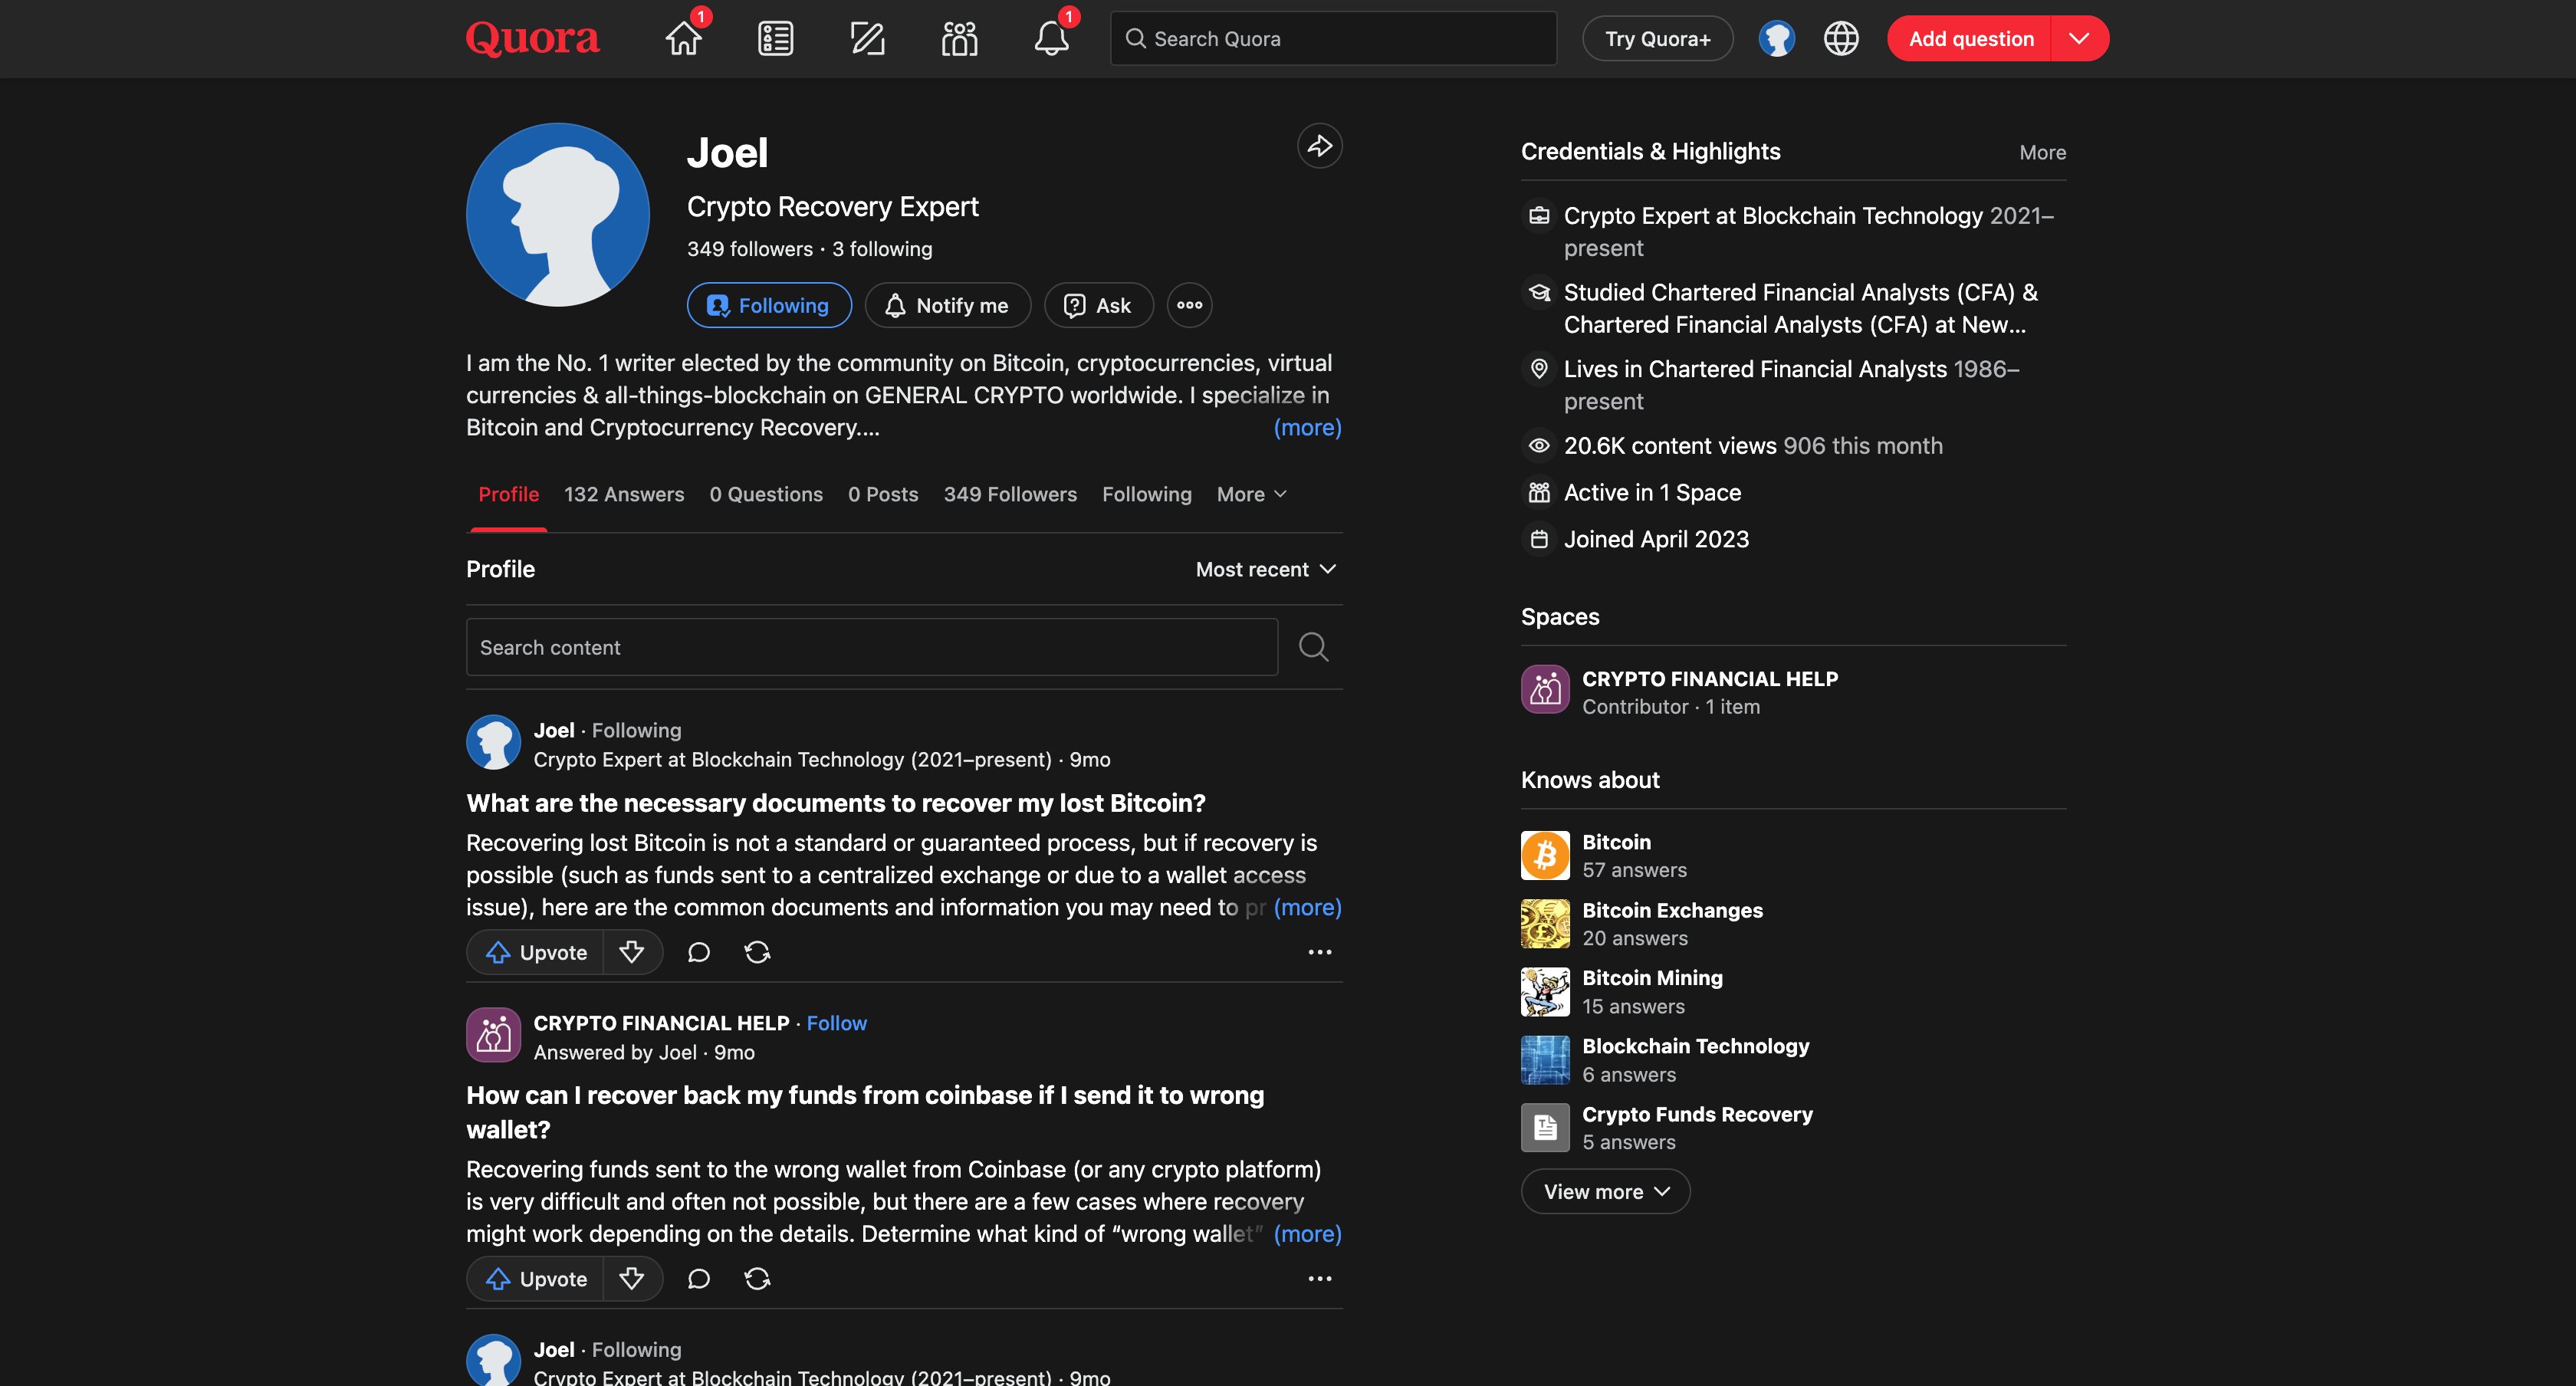This screenshot has height=1386, width=2576.
Task: Open the Quora Home feed icon
Action: pyautogui.click(x=684, y=38)
